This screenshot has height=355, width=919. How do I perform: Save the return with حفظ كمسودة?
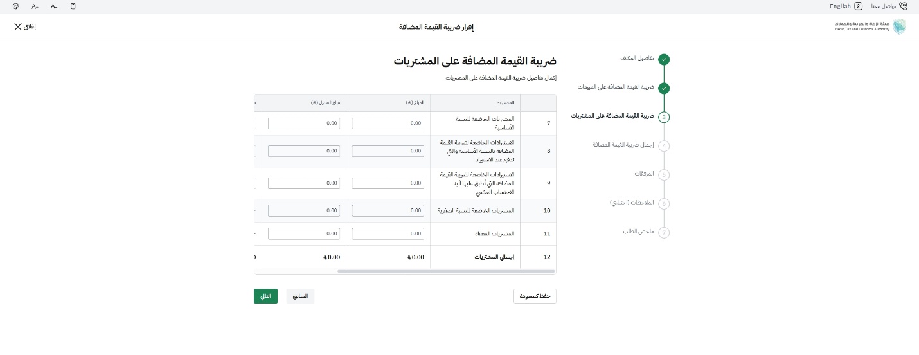click(535, 296)
